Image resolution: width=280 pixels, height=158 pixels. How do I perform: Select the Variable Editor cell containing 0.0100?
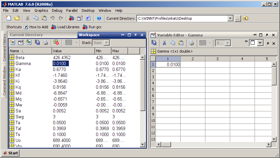coord(168,65)
